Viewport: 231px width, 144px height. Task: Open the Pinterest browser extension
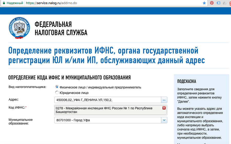point(212,3)
